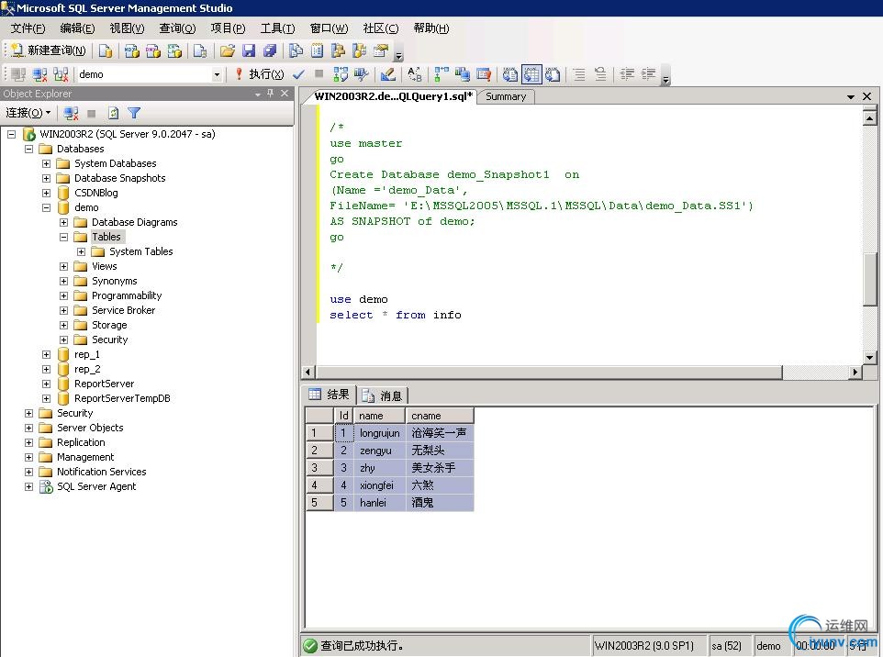Click the result cell 'longrujun'
The image size is (883, 657).
click(x=380, y=433)
